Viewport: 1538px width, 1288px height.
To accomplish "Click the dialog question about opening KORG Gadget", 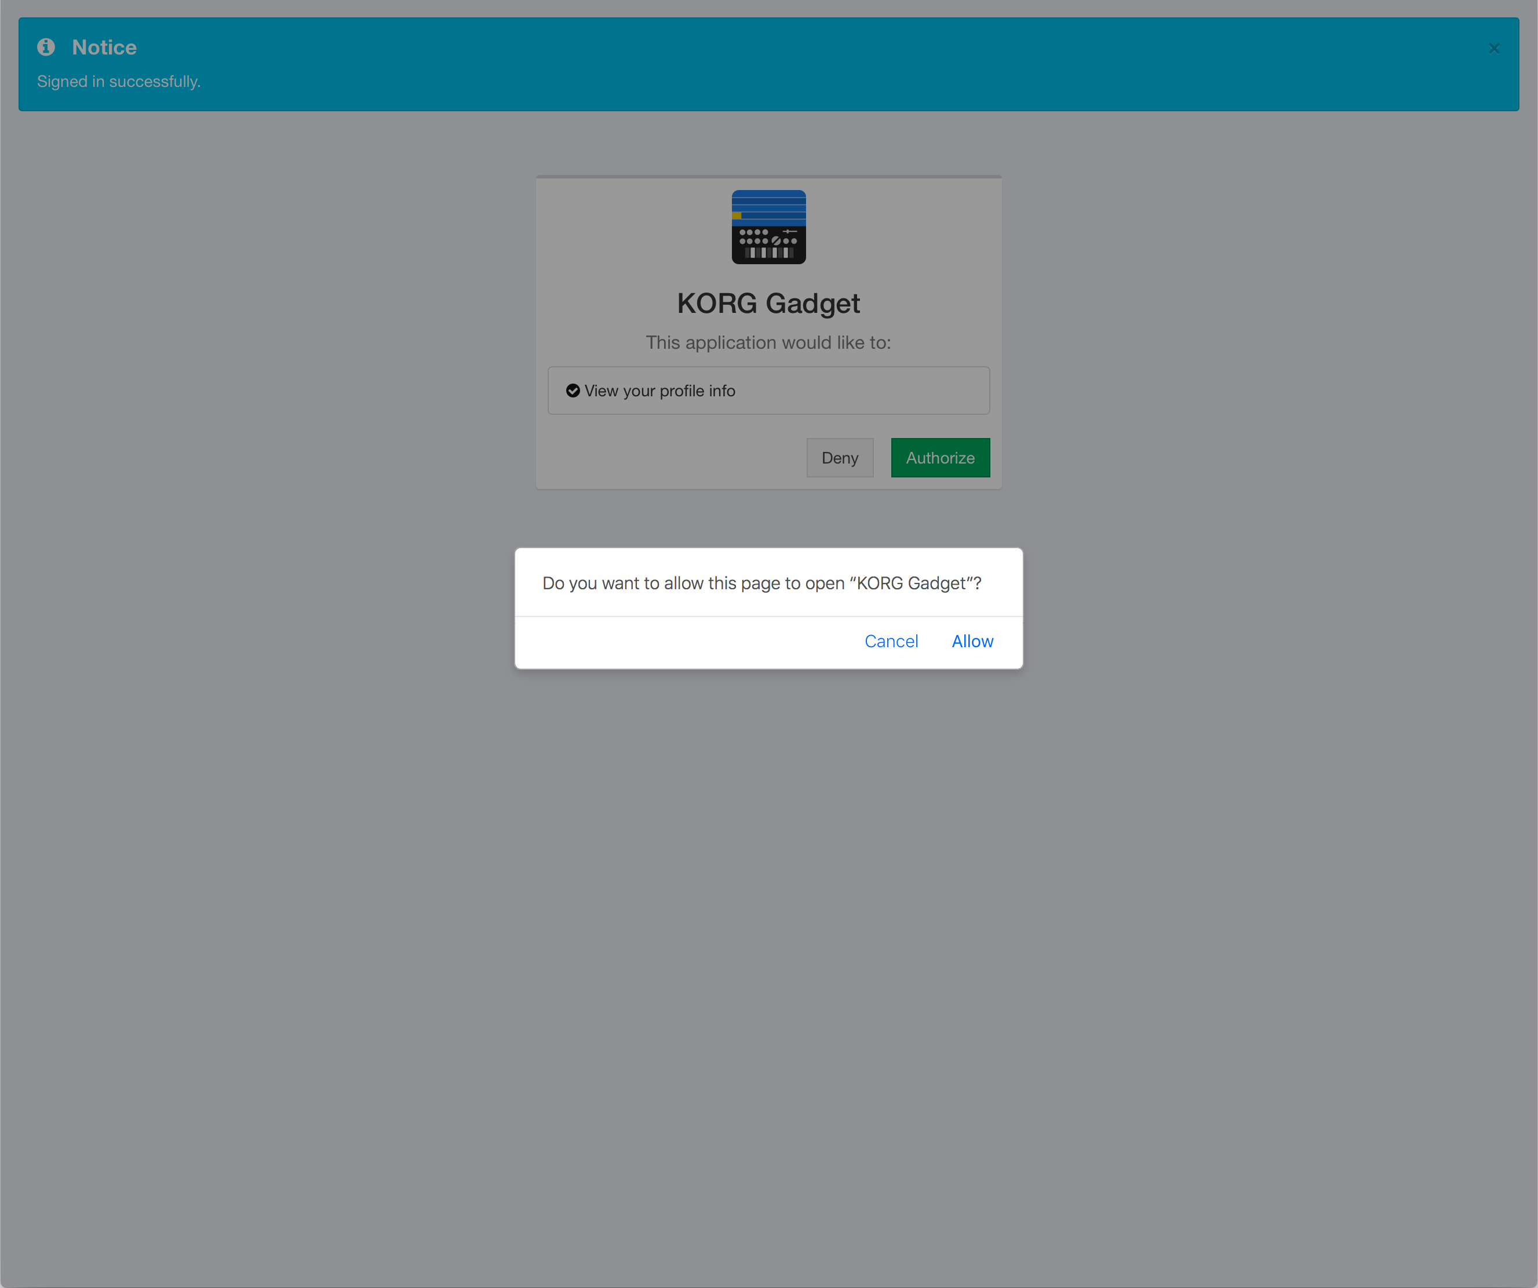I will coord(761,583).
